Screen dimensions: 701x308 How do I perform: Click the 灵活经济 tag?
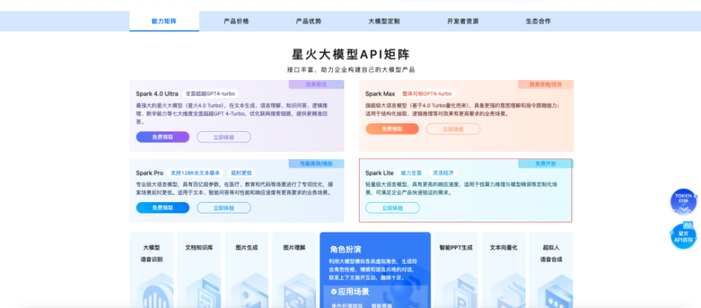(443, 173)
